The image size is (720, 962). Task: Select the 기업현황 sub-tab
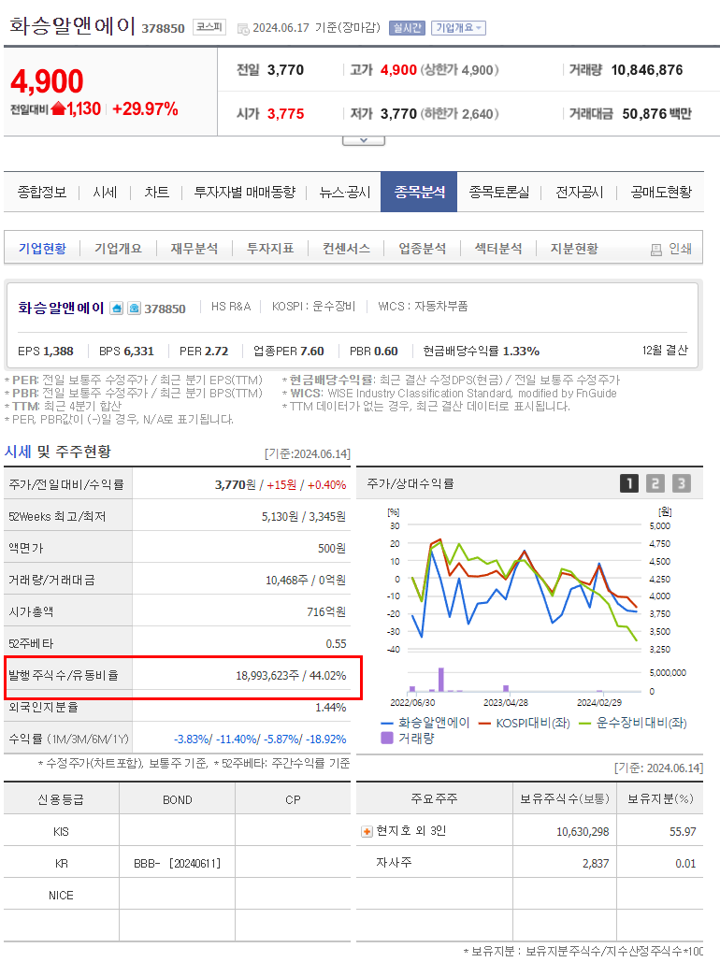[x=42, y=249]
